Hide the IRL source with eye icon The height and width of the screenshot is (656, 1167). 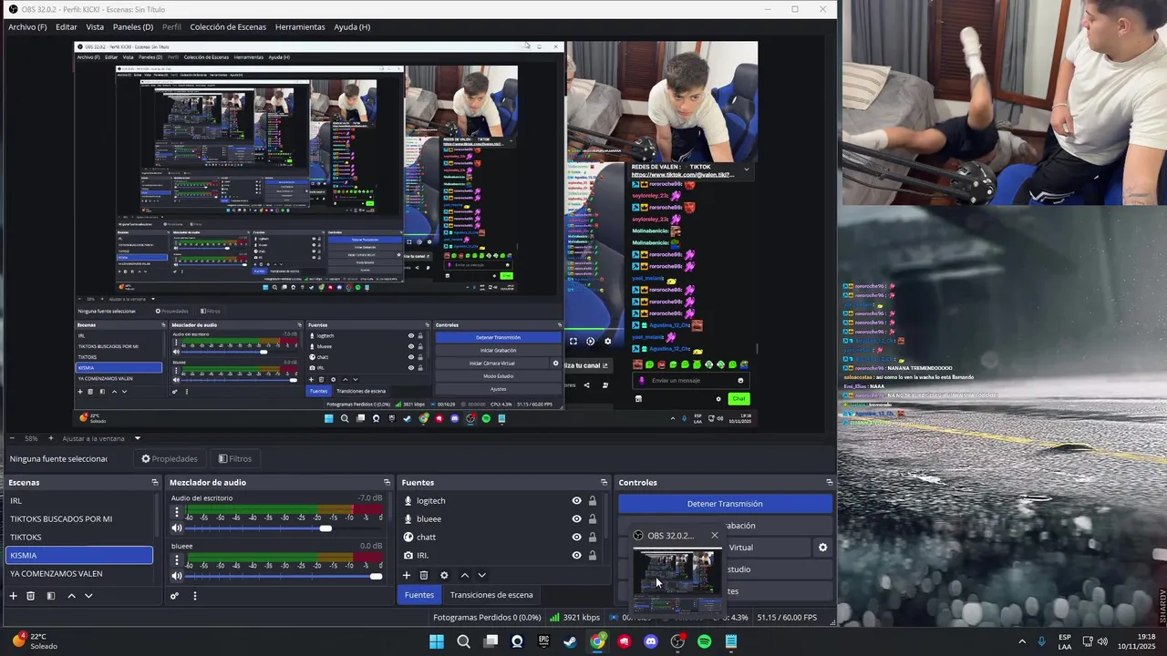tap(576, 555)
